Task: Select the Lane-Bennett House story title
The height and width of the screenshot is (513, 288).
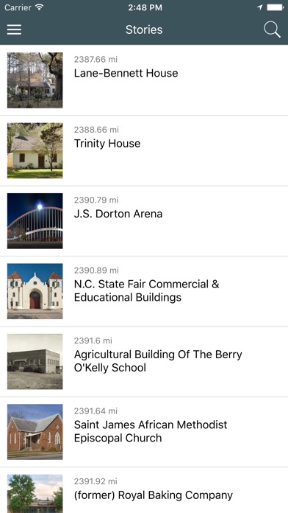Action: (126, 73)
